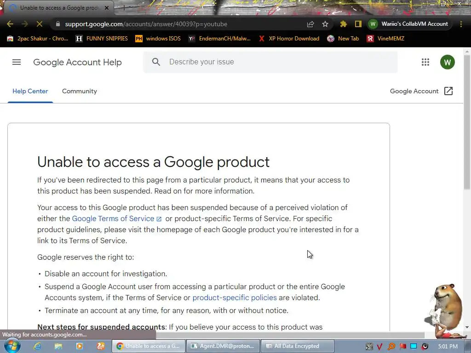Click the Google Account Help title

pyautogui.click(x=77, y=62)
